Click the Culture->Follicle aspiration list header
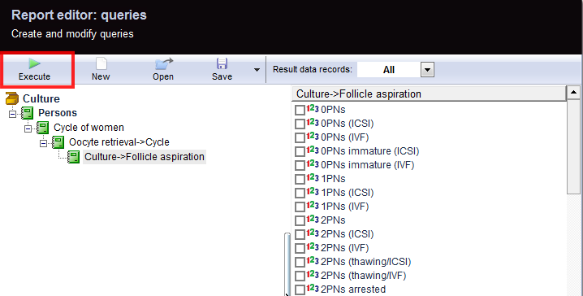The width and height of the screenshot is (583, 296). point(429,94)
